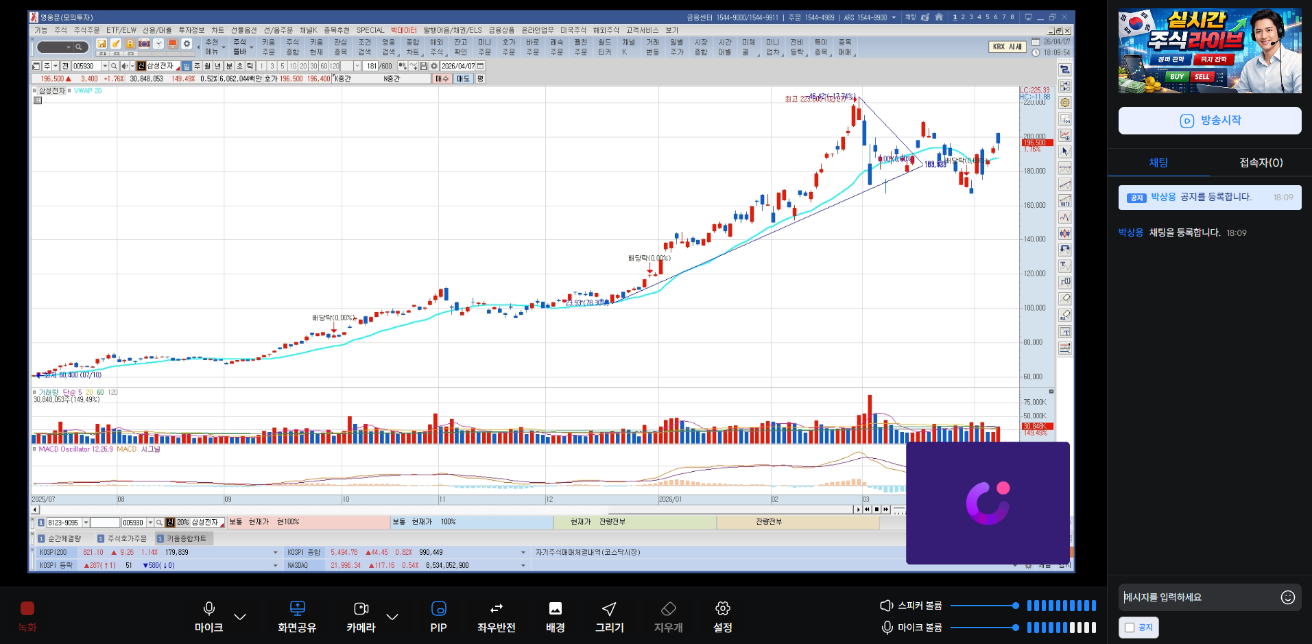Toggle the 주 weekly period button
Screen dimensions: 1312x644
[197, 66]
